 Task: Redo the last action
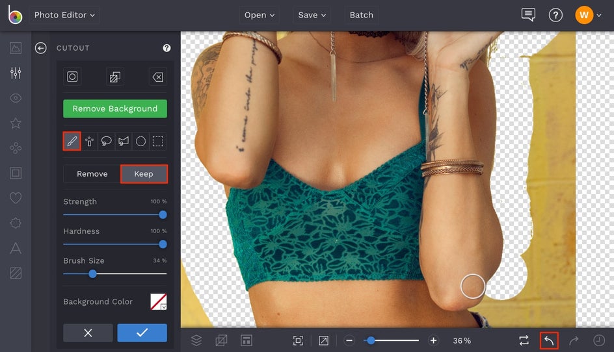(x=574, y=341)
